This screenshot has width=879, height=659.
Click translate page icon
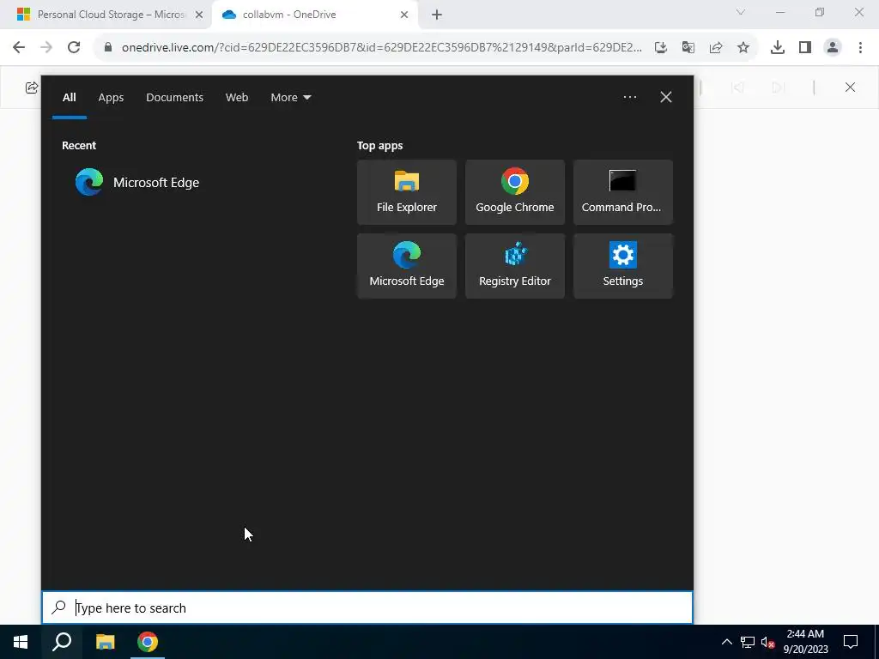(x=688, y=48)
